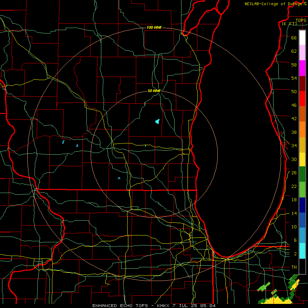Click the '18' legend value
308x308 pixels.
coord(294,200)
